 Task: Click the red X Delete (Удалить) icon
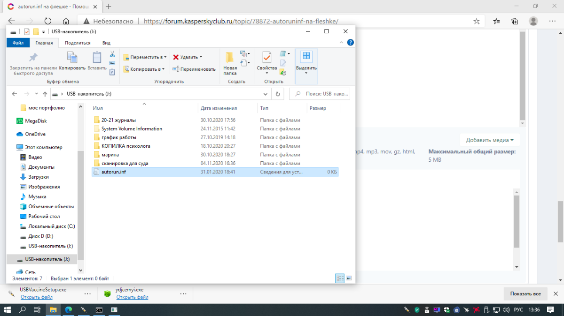click(176, 57)
